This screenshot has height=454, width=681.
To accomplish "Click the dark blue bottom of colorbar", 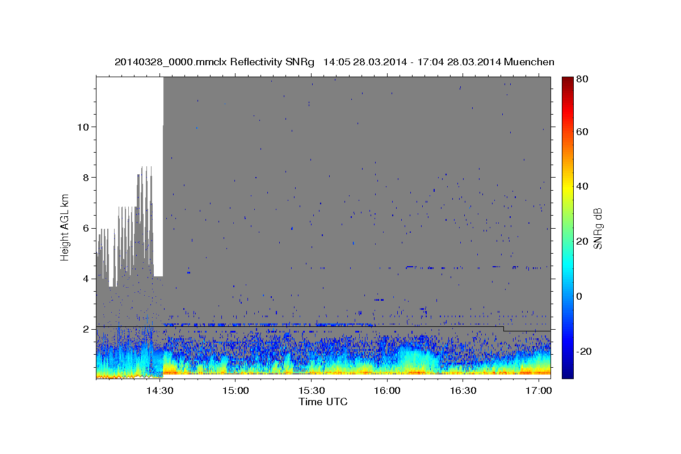I will [567, 373].
